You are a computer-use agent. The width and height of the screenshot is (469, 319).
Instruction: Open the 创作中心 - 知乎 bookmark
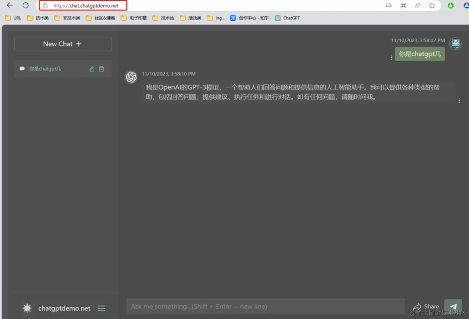[x=249, y=18]
